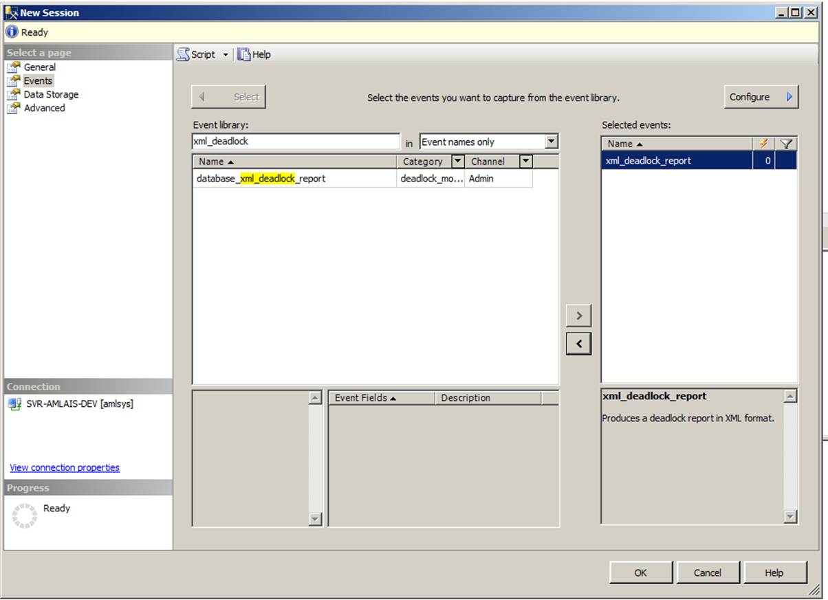This screenshot has height=600, width=828.
Task: Click the Configure button
Action: click(761, 97)
